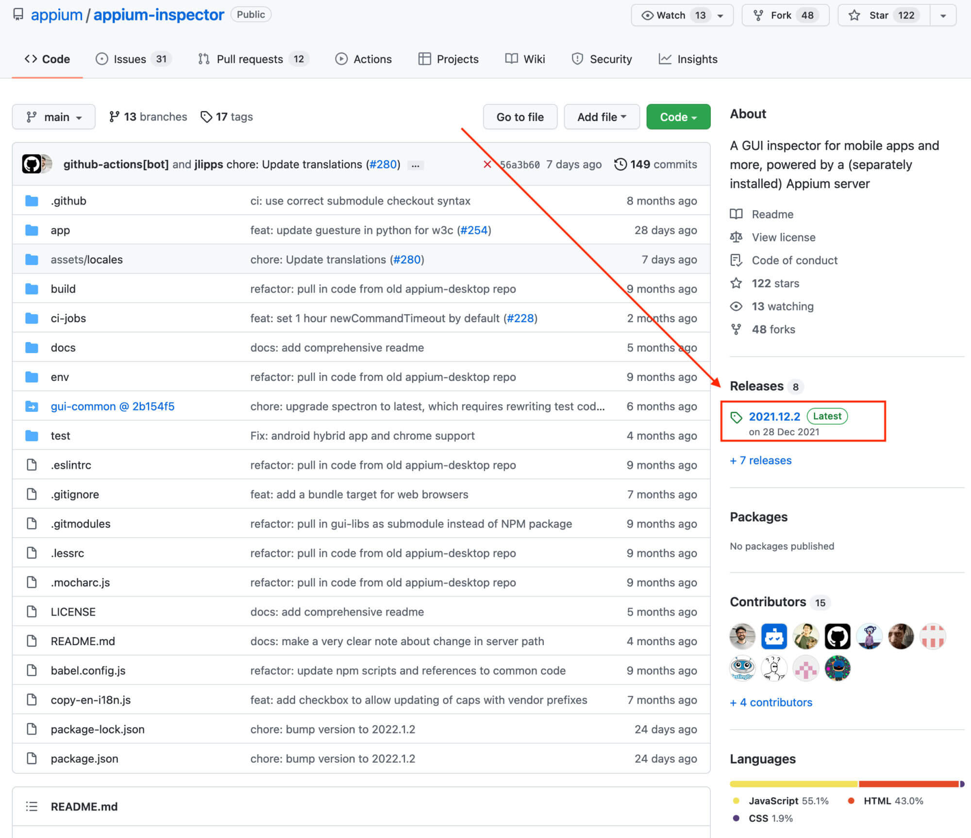Click the red X commit status icon
The height and width of the screenshot is (838, 971).
coord(487,164)
